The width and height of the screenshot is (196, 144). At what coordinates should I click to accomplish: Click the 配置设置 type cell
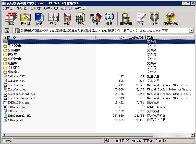click(x=153, y=76)
